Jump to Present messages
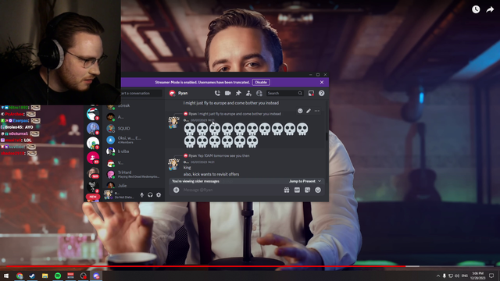The height and width of the screenshot is (281, 500). (x=305, y=181)
